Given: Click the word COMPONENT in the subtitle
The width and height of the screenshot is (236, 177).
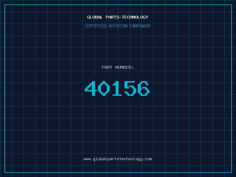Looking at the screenshot, I should coord(140,26).
